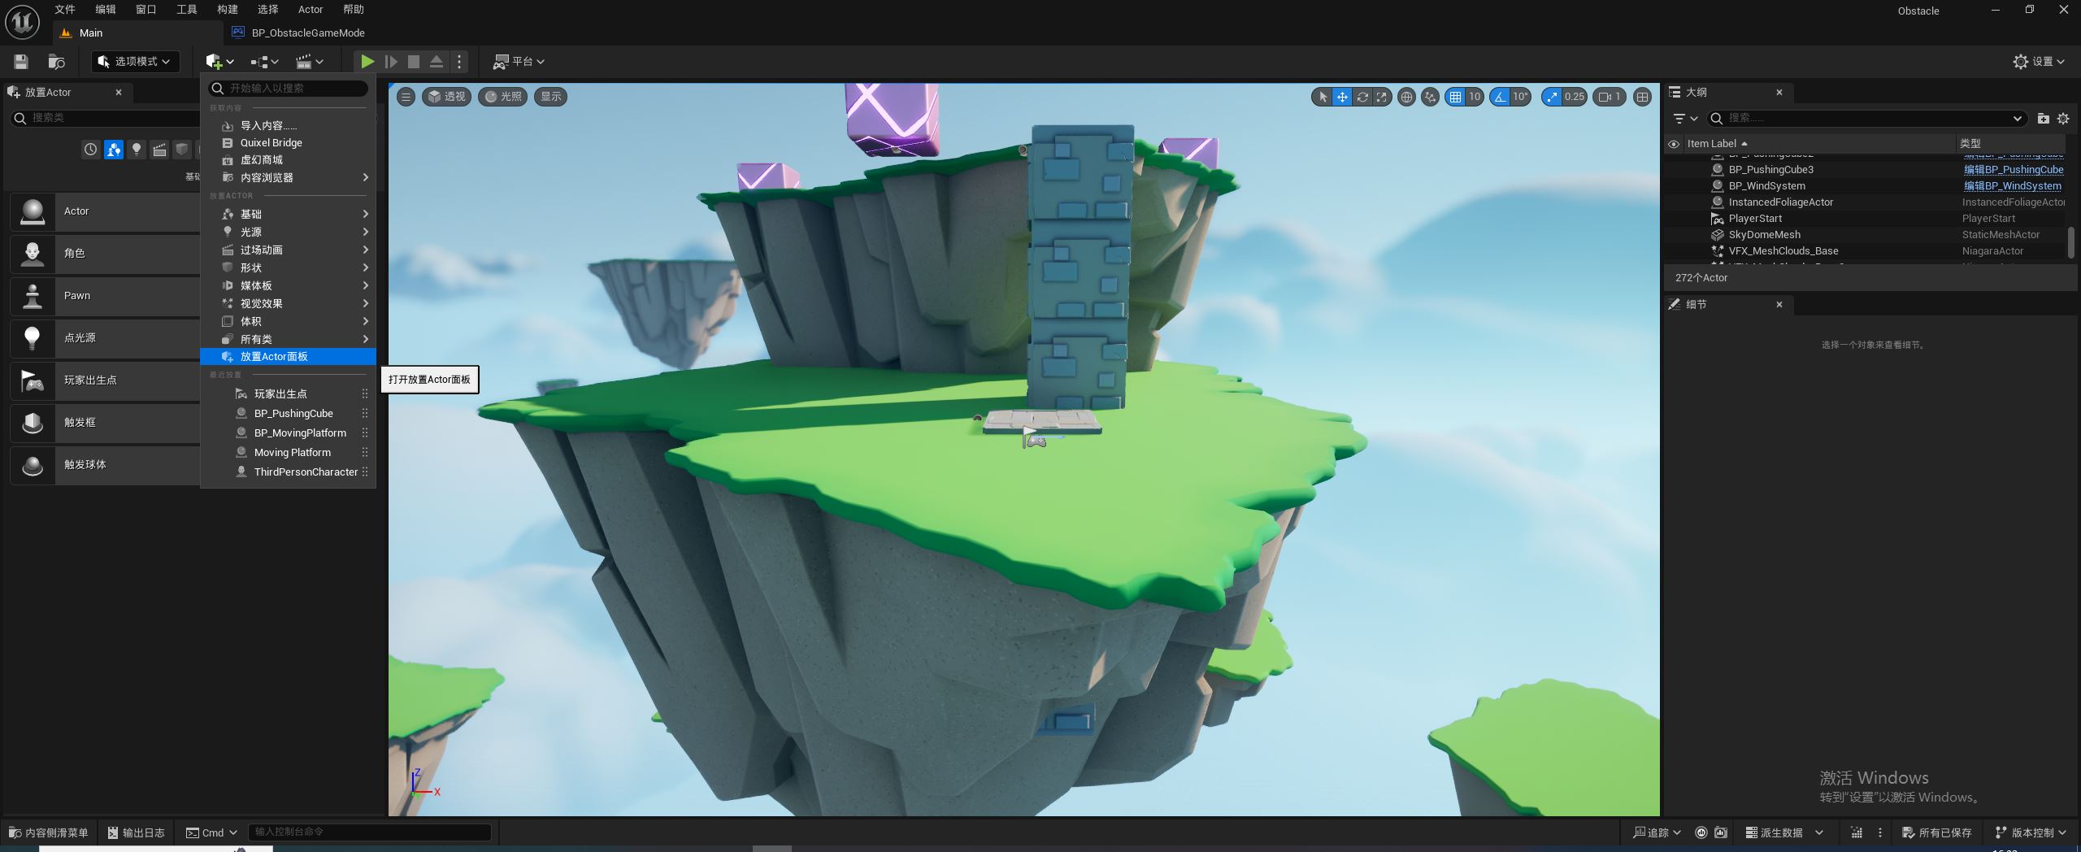Select the 触发球体 trigger sphere entry

click(x=106, y=465)
